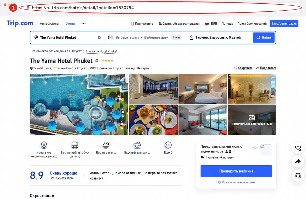Open Добавить объект размещения

pos(179,24)
